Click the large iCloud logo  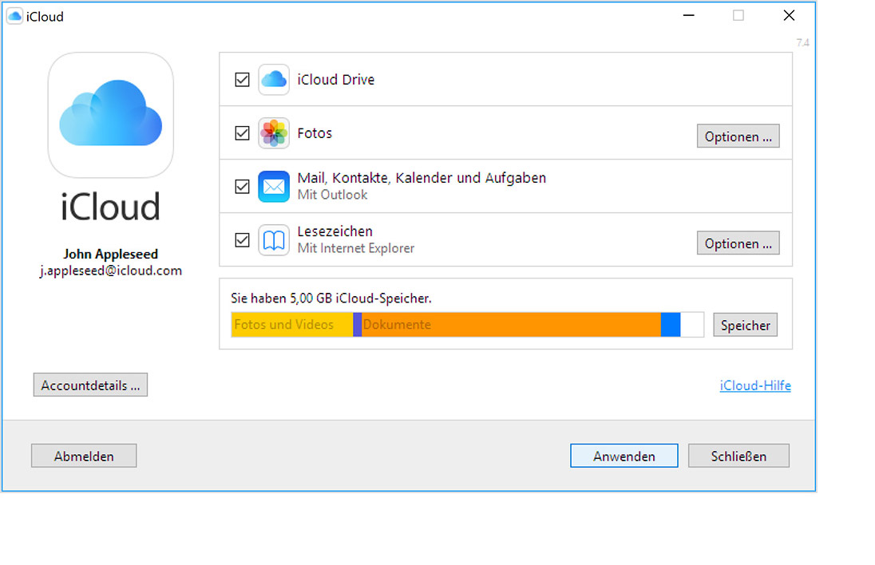[x=110, y=115]
